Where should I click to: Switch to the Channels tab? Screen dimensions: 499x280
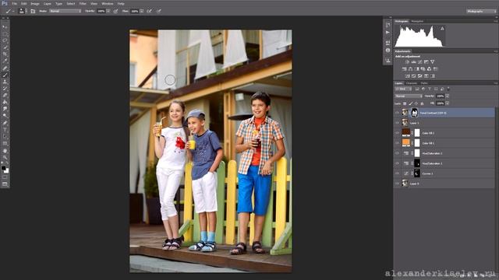pos(412,83)
